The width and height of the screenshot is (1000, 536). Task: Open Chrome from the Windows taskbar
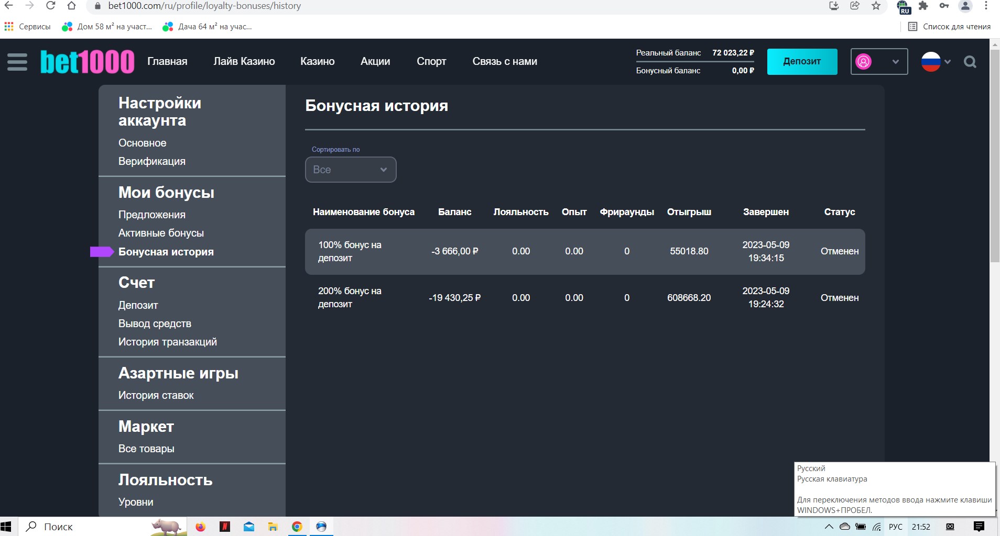(x=297, y=527)
